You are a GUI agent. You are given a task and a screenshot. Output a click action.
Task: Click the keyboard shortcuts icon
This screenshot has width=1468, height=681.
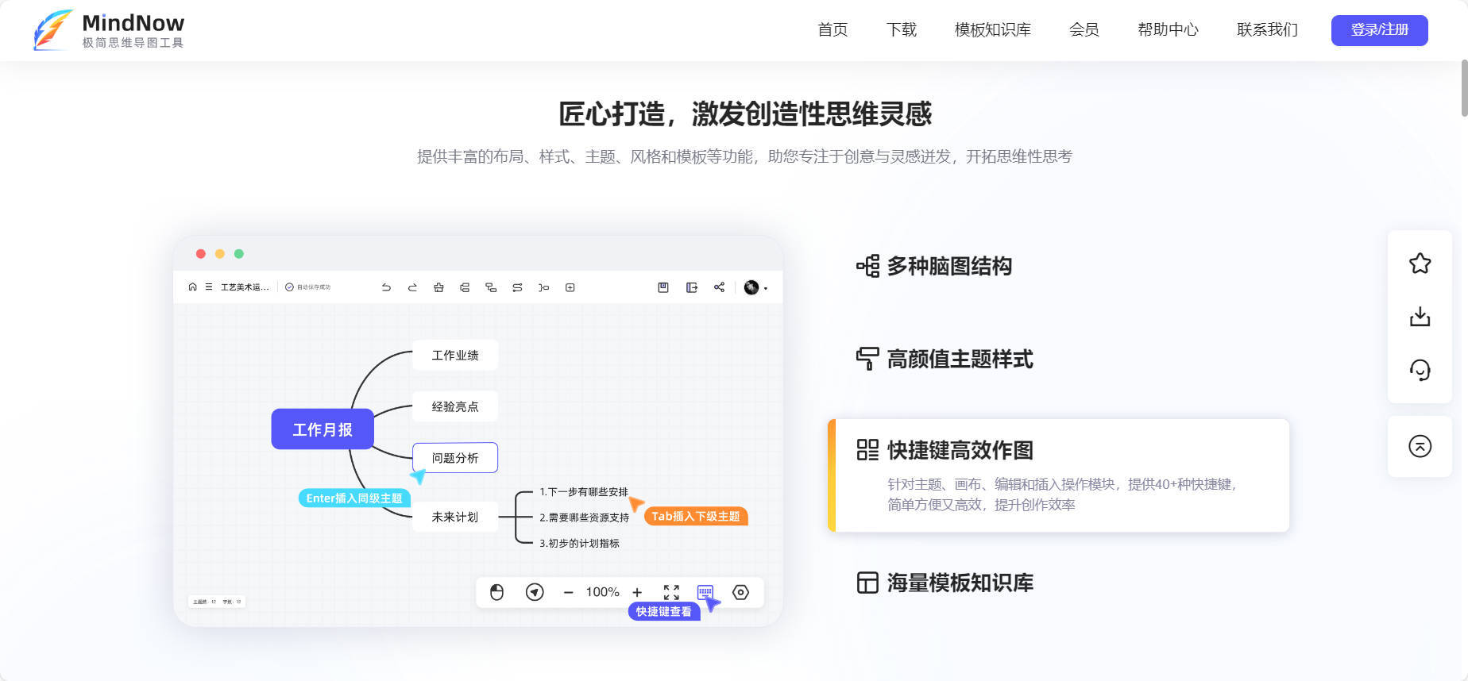coord(705,592)
